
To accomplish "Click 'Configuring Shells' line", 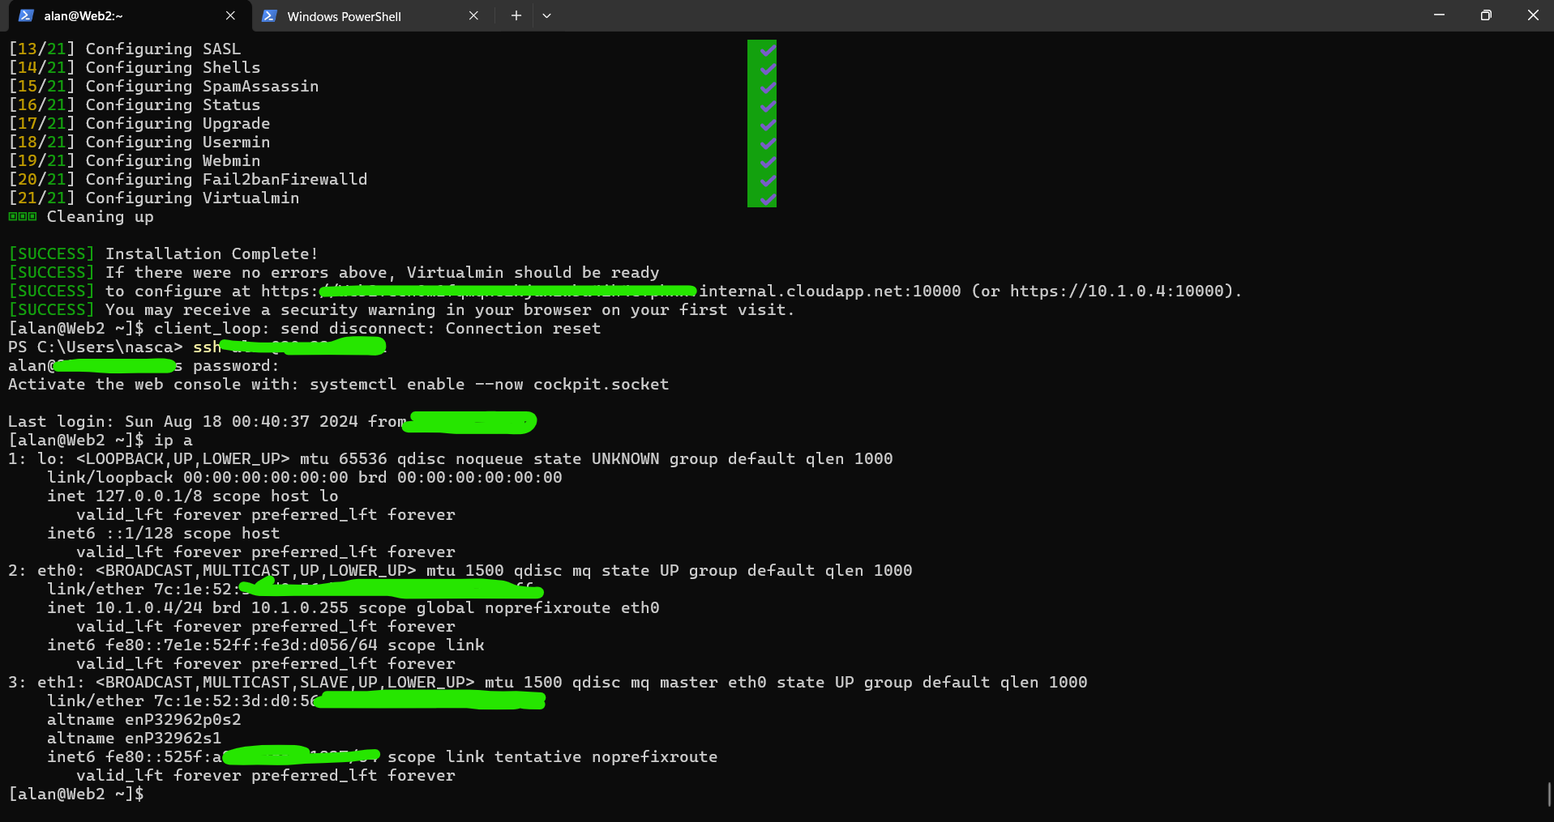I will [x=135, y=68].
